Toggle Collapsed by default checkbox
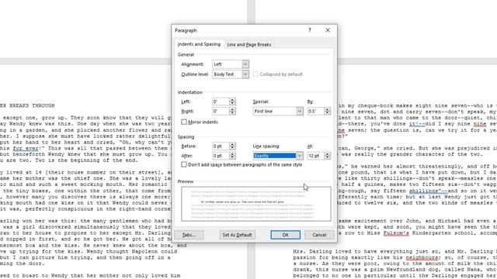This screenshot has width=497, height=279. [255, 74]
